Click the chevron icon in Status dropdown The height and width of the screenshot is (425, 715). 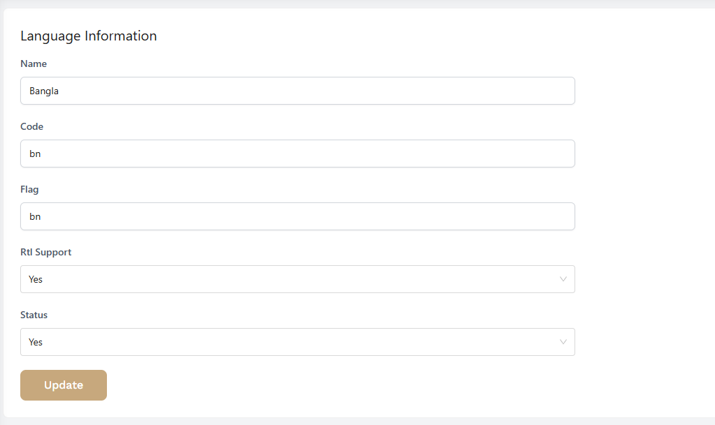[563, 342]
